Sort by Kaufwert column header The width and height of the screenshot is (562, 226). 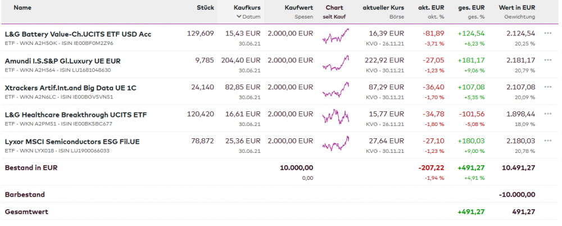(298, 8)
